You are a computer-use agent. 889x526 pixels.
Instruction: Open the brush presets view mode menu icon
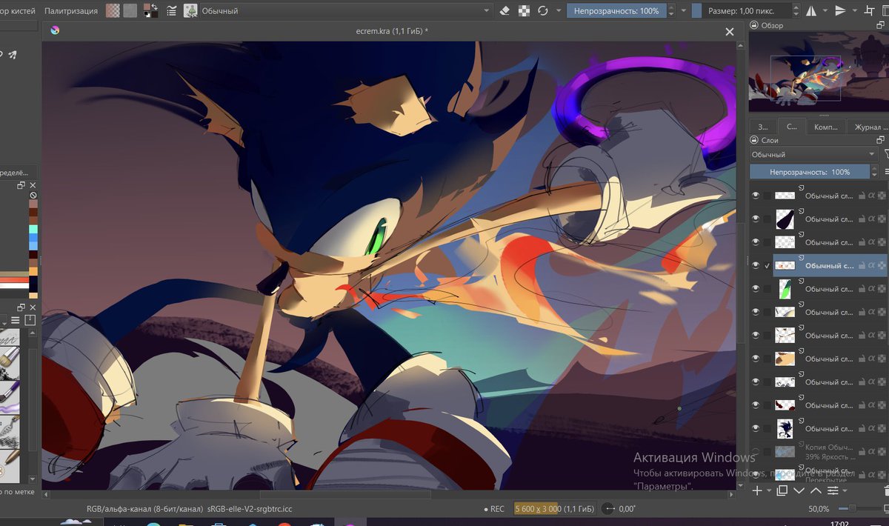click(15, 320)
